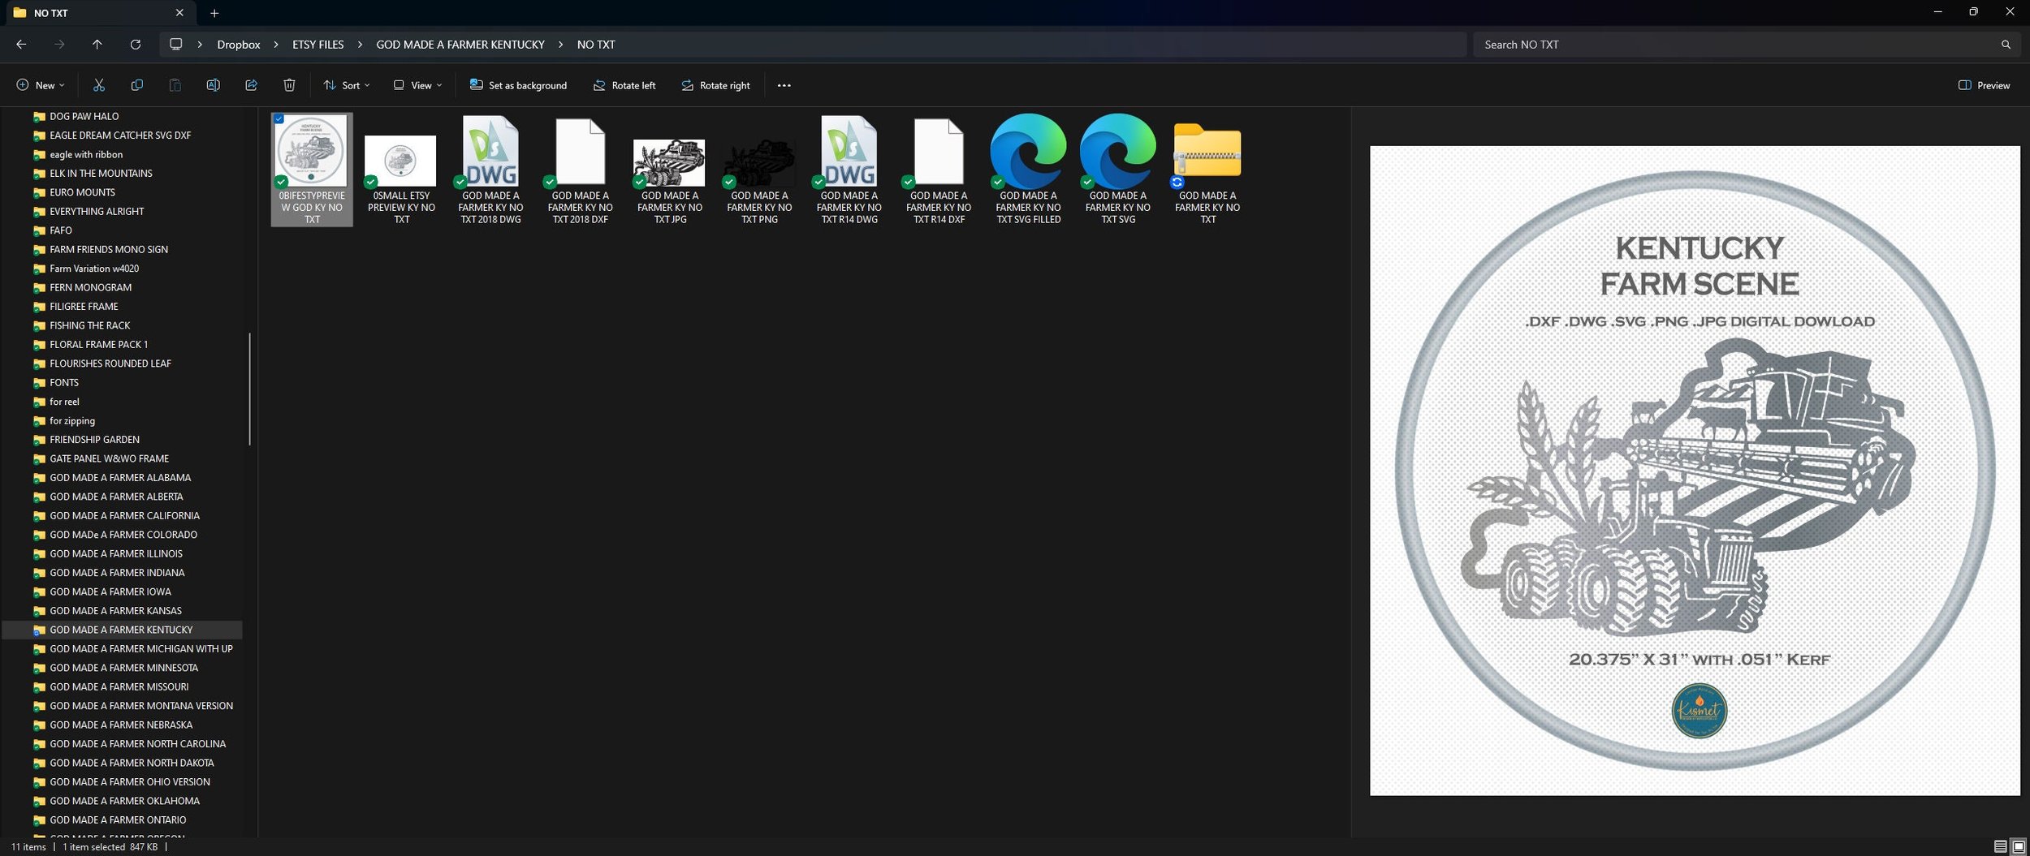Click Set as background button

[x=518, y=85]
